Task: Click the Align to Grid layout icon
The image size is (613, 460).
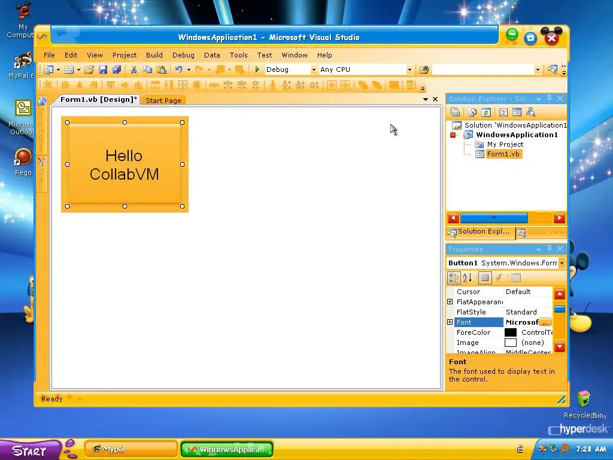Action: coord(48,85)
